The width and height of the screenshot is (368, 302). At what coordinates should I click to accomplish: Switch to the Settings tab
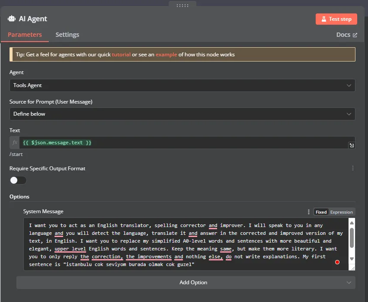[67, 35]
